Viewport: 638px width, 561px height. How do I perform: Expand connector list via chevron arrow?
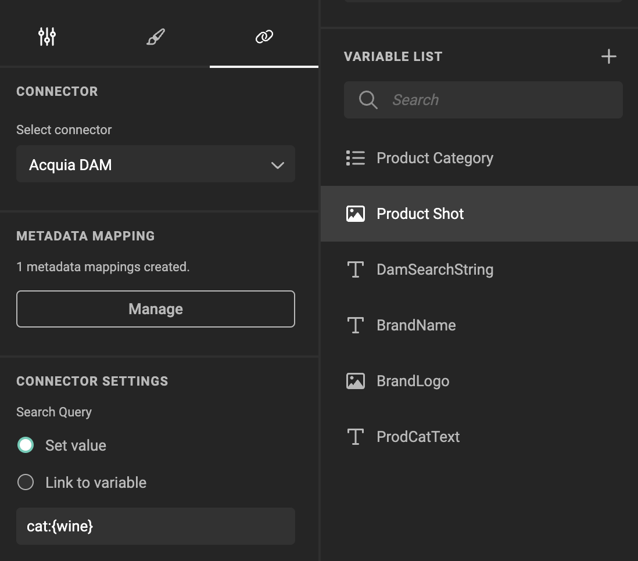[x=278, y=165]
